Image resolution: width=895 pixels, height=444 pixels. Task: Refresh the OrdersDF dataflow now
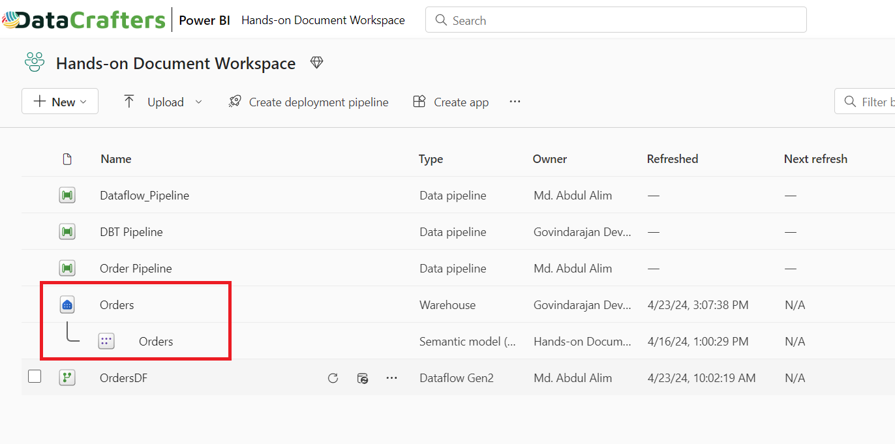333,378
